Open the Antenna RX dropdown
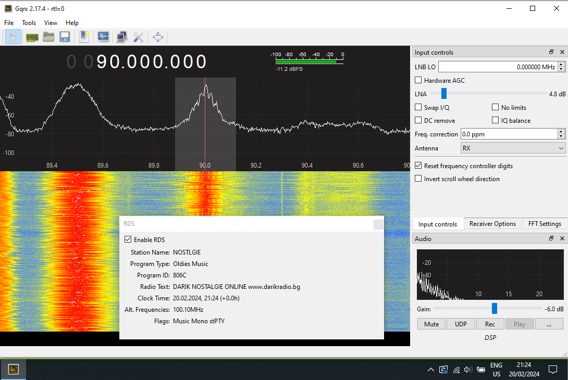Screen dimensions: 568x380 click(x=513, y=148)
